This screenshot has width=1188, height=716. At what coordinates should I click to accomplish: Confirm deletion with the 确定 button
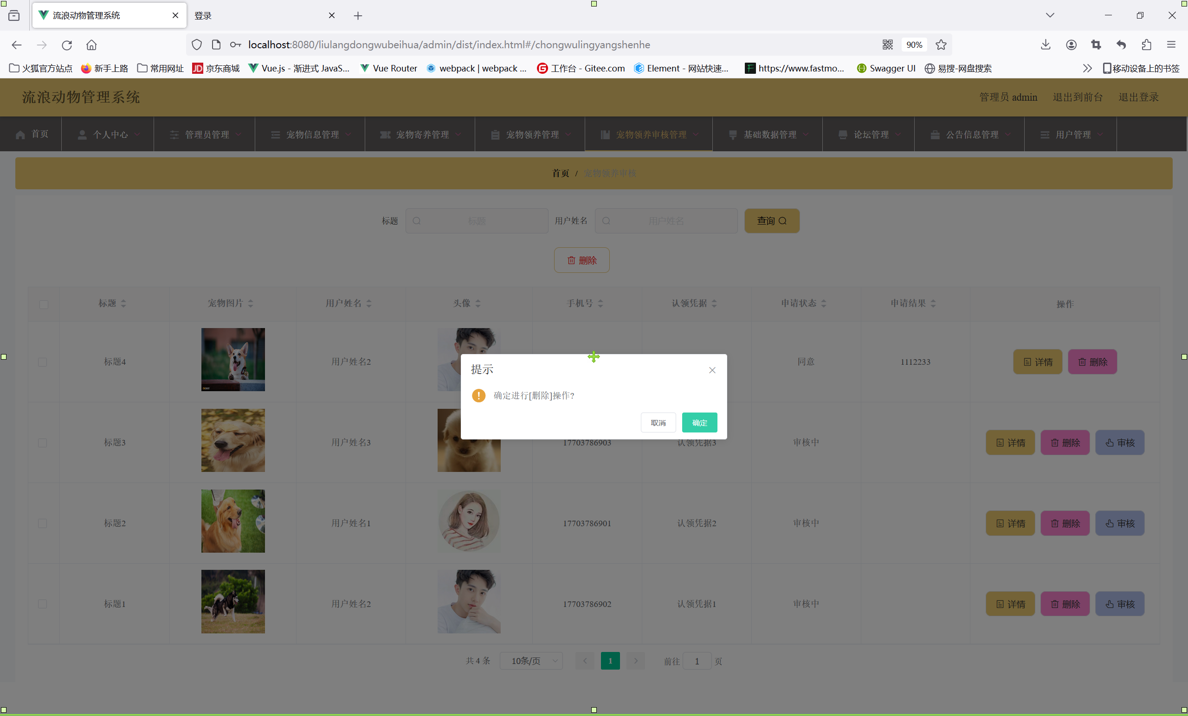coord(699,423)
